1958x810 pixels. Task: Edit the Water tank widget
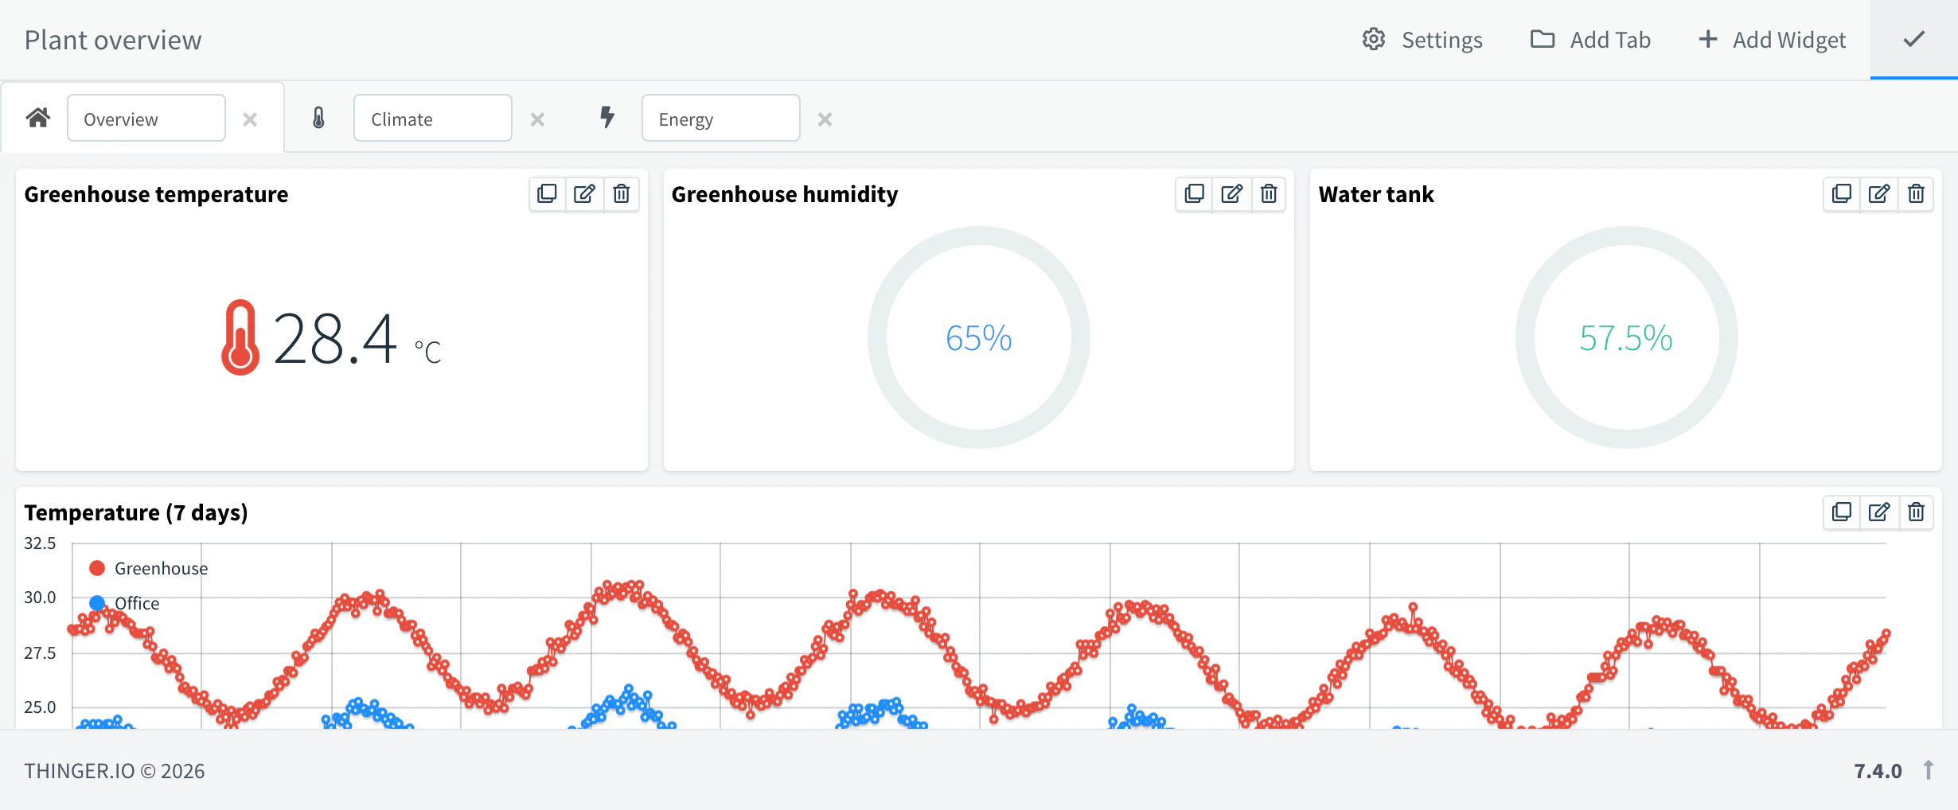click(1879, 193)
